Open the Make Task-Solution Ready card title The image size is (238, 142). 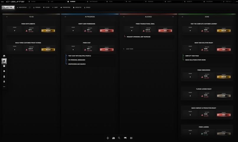tap(204, 43)
